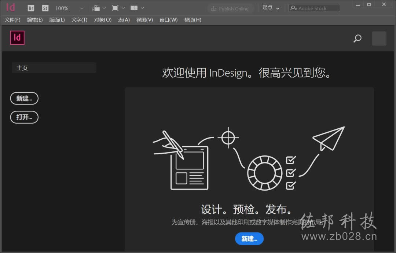Expand the Screen Mode dropdown arrow

click(123, 8)
